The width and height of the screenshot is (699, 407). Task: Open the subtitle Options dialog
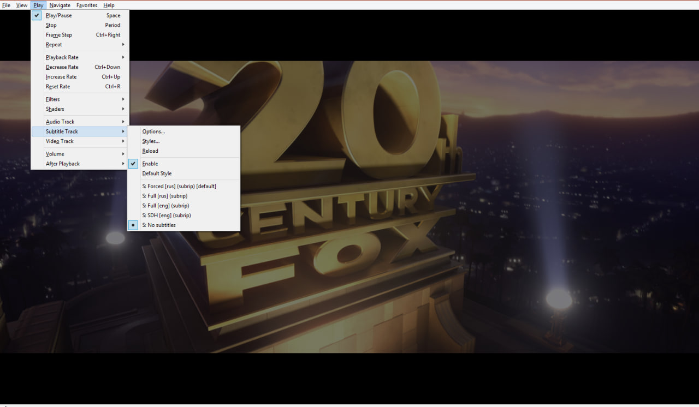[x=153, y=131]
